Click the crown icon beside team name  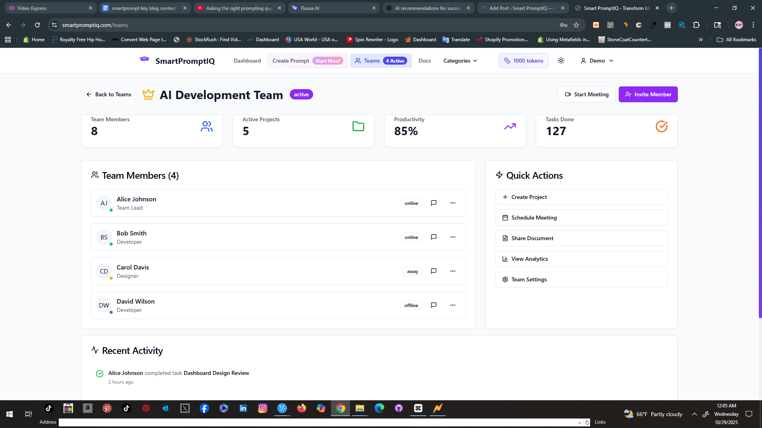coord(148,94)
